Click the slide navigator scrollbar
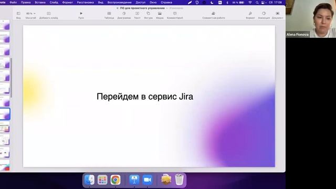336x189 pixels. coord(11,77)
